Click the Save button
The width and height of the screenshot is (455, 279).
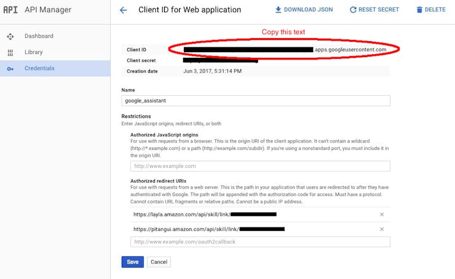133,262
